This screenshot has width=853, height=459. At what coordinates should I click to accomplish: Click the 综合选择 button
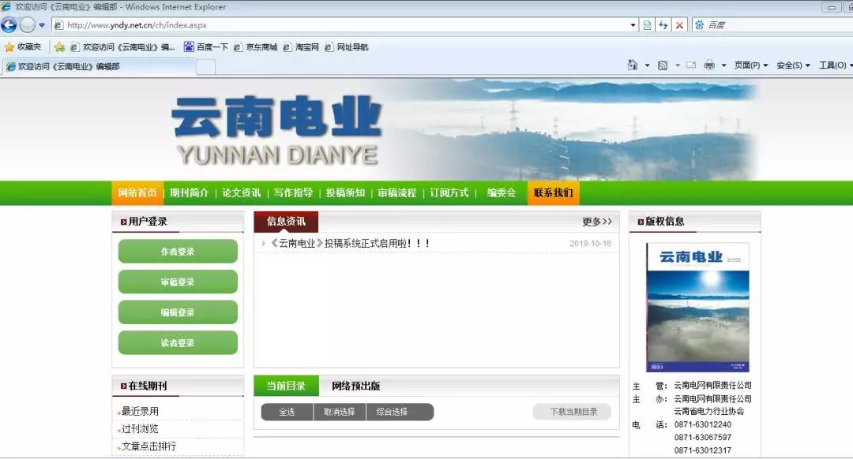coord(400,412)
